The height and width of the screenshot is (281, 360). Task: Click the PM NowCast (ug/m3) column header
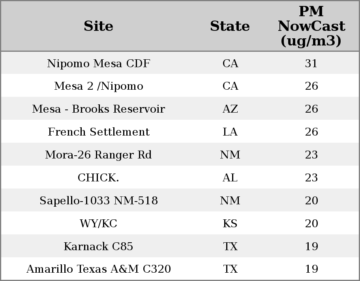(311, 26)
